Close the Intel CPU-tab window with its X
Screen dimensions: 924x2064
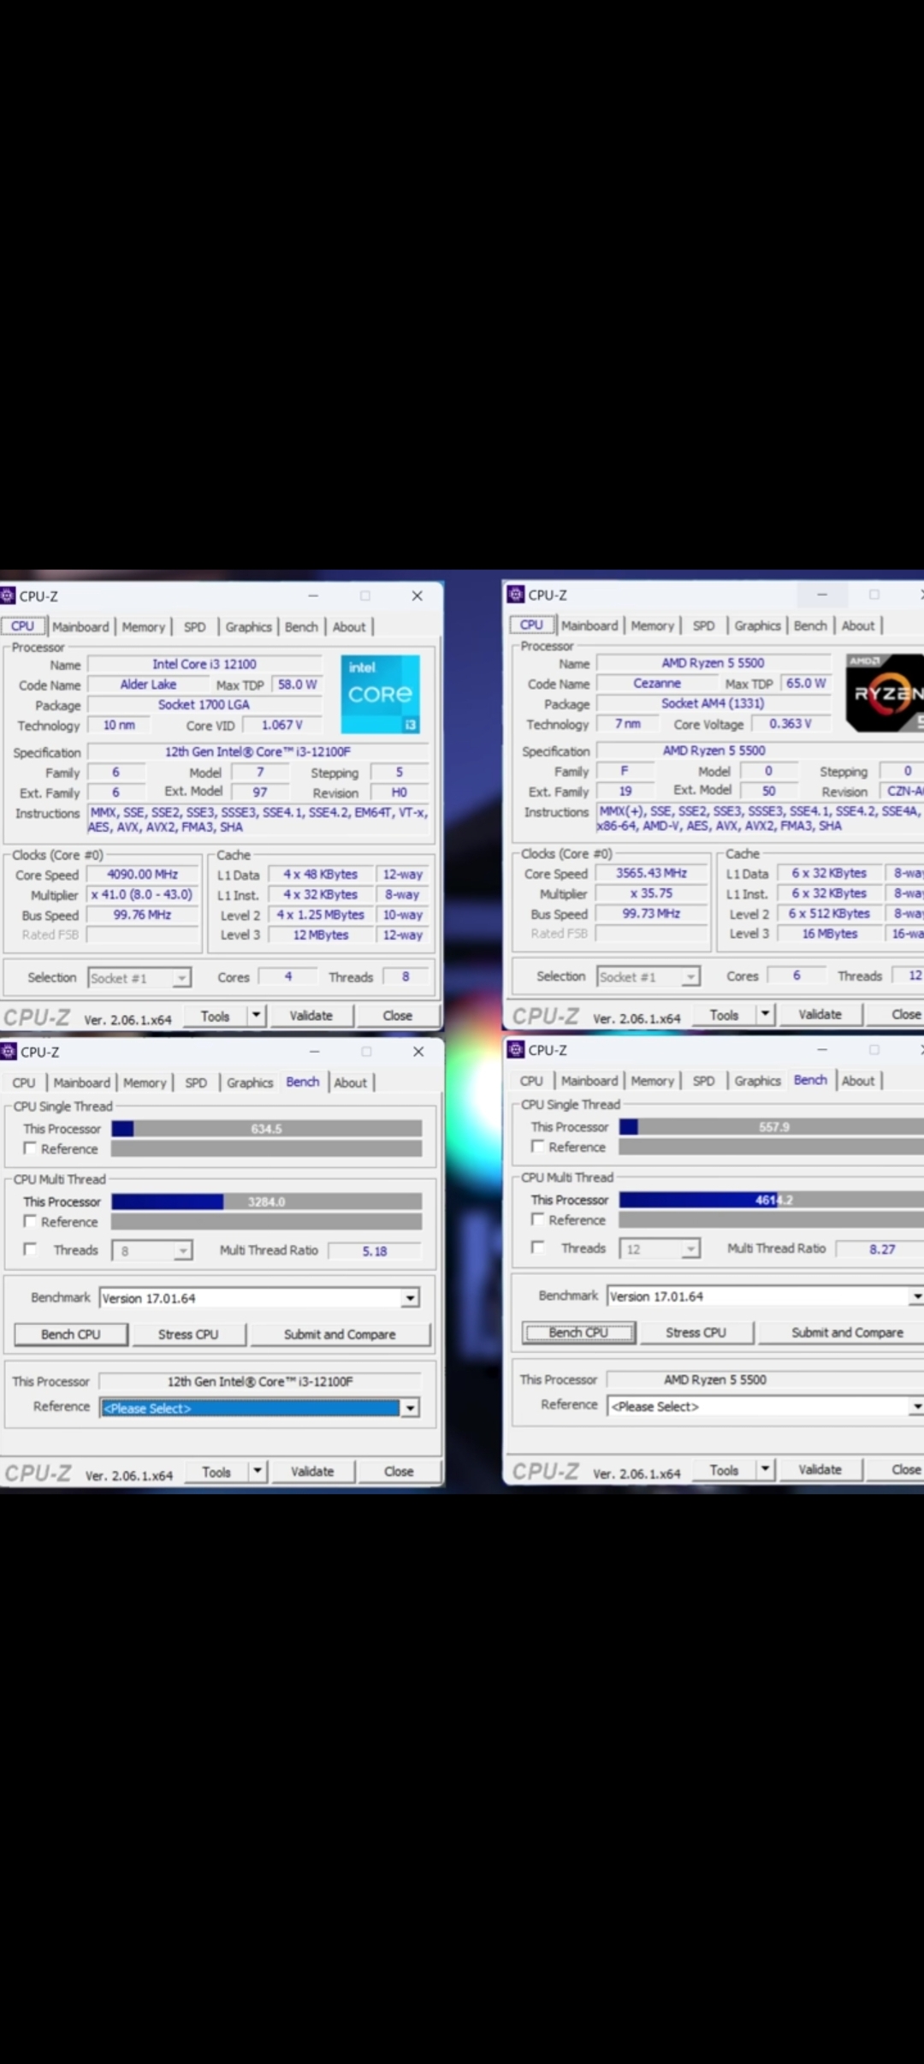pos(418,596)
